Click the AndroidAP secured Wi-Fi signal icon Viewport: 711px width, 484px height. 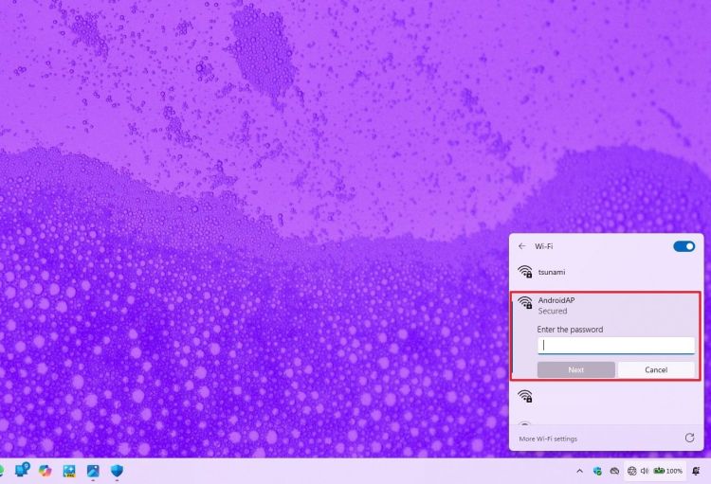pos(525,304)
